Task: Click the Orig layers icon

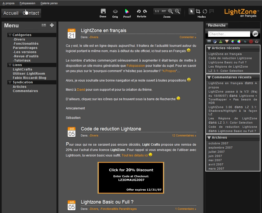Action: (x=115, y=11)
